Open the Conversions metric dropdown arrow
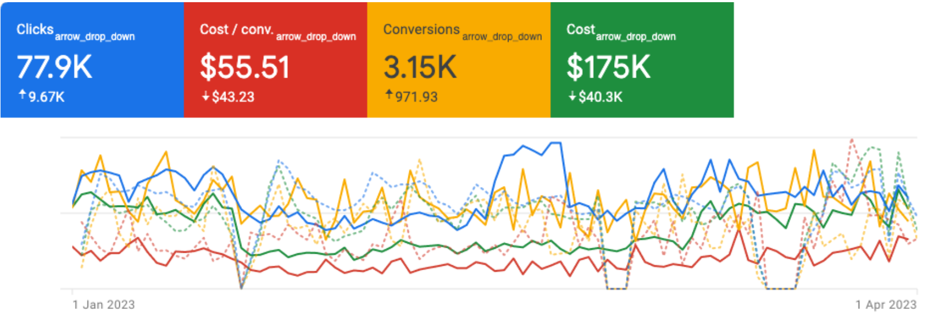Viewport: 937px width, 321px height. [x=502, y=37]
